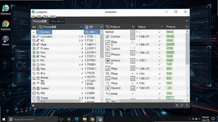This screenshot has height=122, width=218.
Task: Toggle the checked box beside Tincr
Action: [34, 53]
